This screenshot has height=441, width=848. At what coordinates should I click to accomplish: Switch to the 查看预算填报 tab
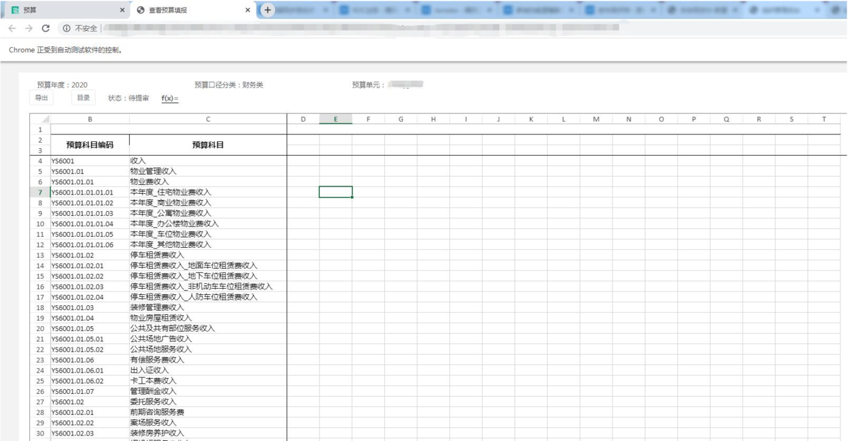coord(193,10)
